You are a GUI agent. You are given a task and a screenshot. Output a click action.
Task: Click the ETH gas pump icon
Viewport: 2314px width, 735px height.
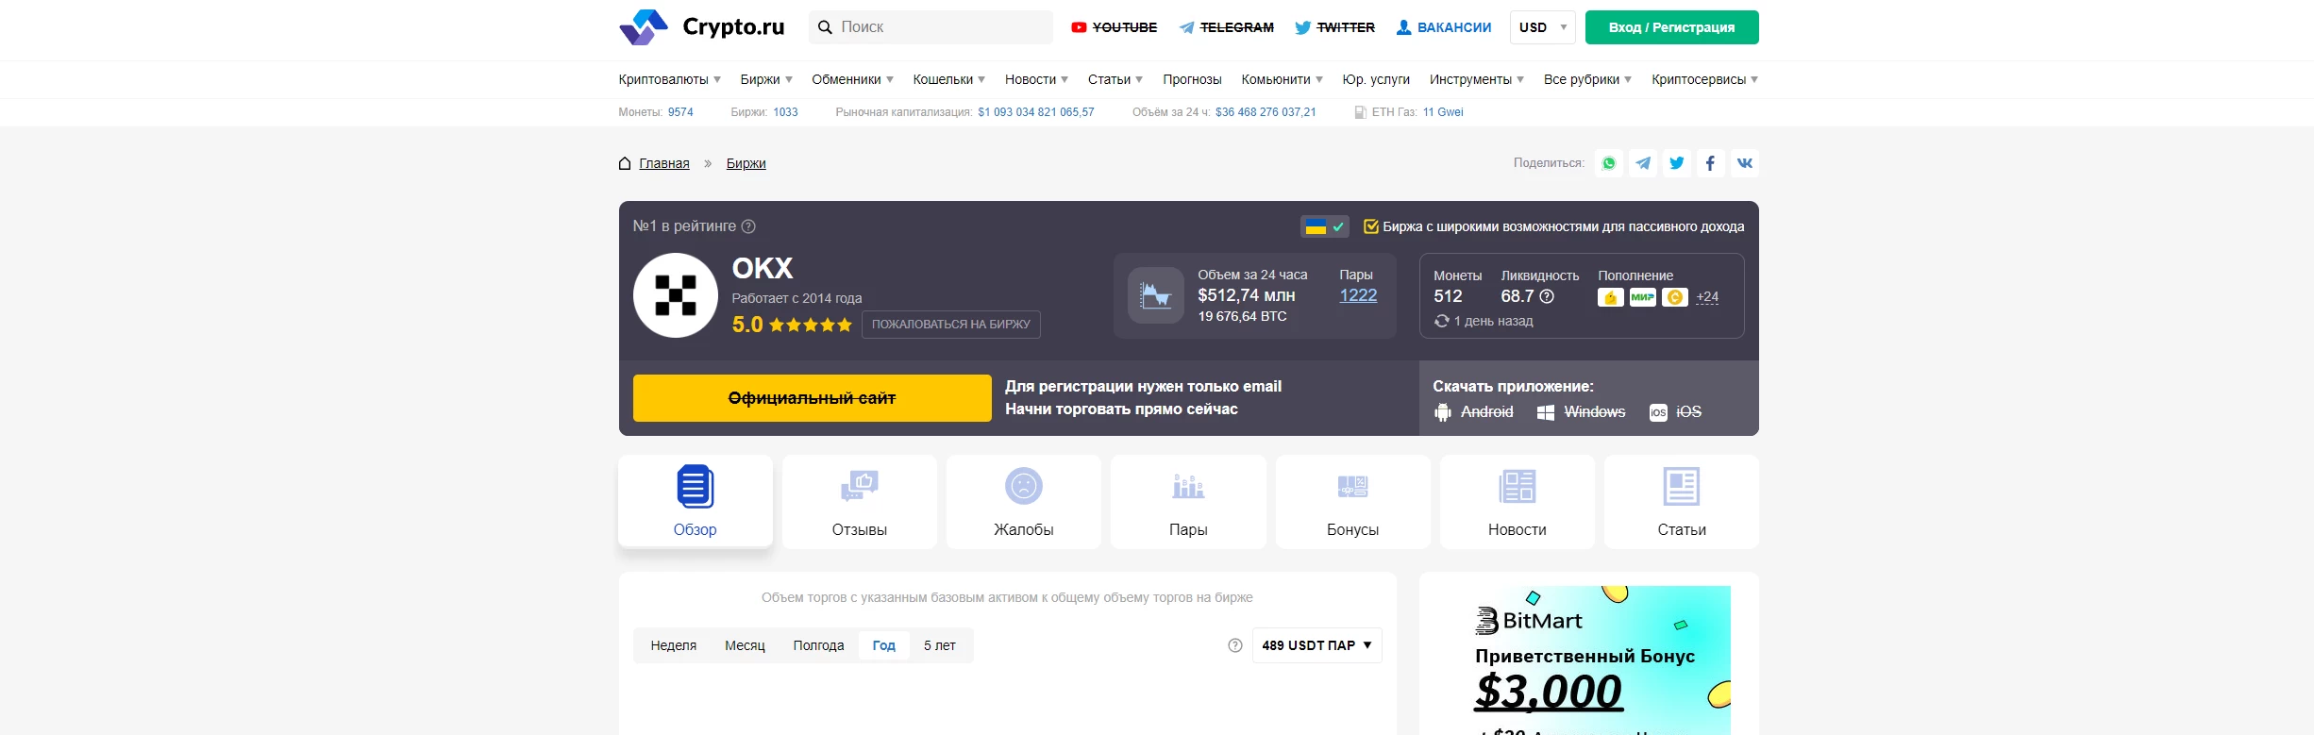pos(1360,112)
